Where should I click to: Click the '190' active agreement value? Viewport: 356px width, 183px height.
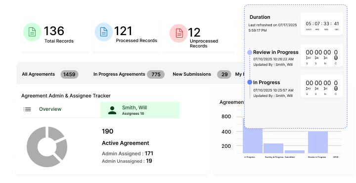(108, 132)
